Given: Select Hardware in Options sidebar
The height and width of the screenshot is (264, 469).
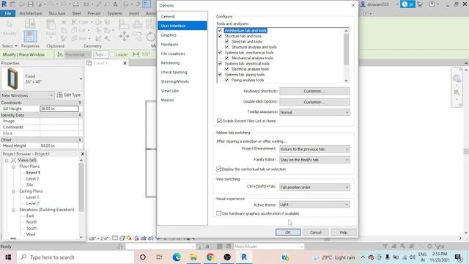Looking at the screenshot, I should (x=169, y=44).
